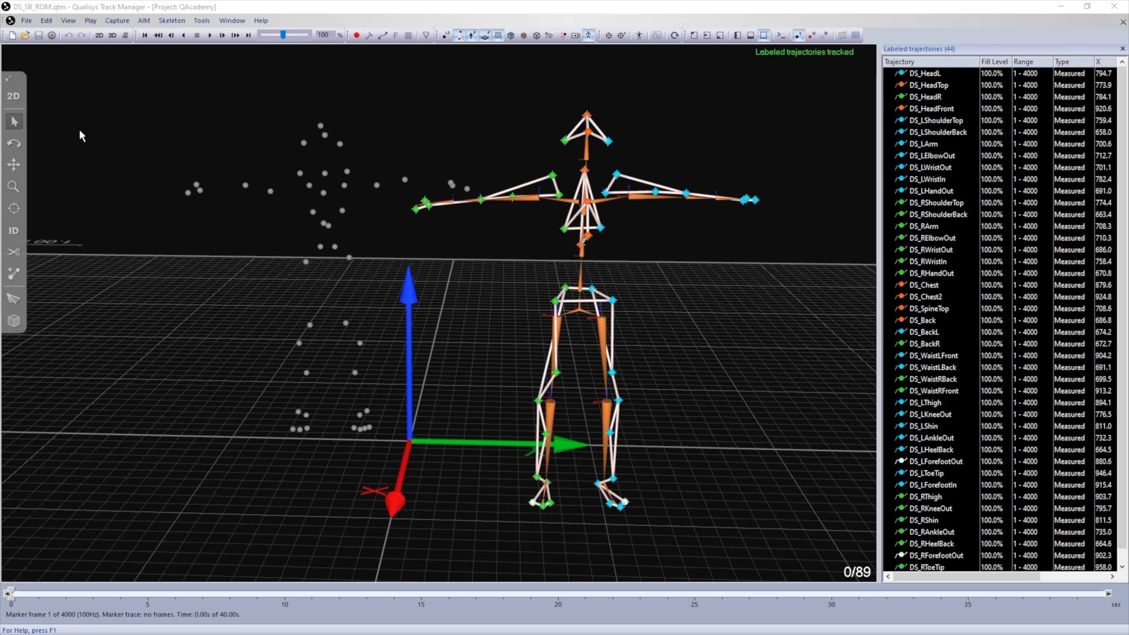Select the Translate tool in viewport sidebar
Viewport: 1129px width, 635px height.
(x=14, y=165)
